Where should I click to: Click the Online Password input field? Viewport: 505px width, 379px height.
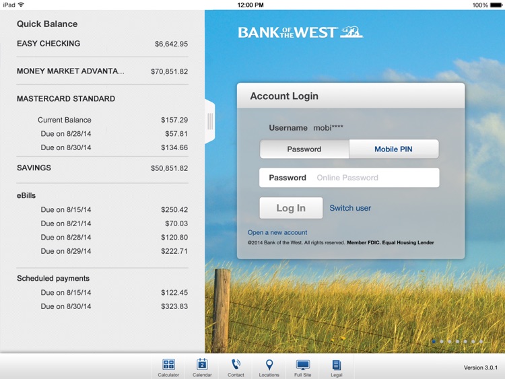[x=349, y=178]
